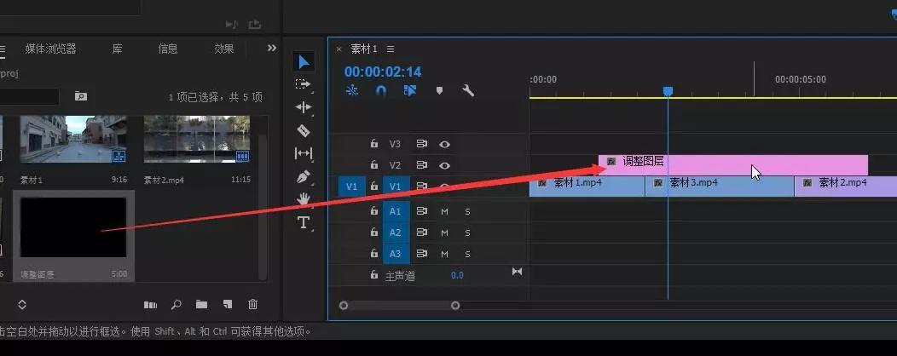
Task: Click the fx badge on 素材2.mp4 clip
Action: pos(807,183)
